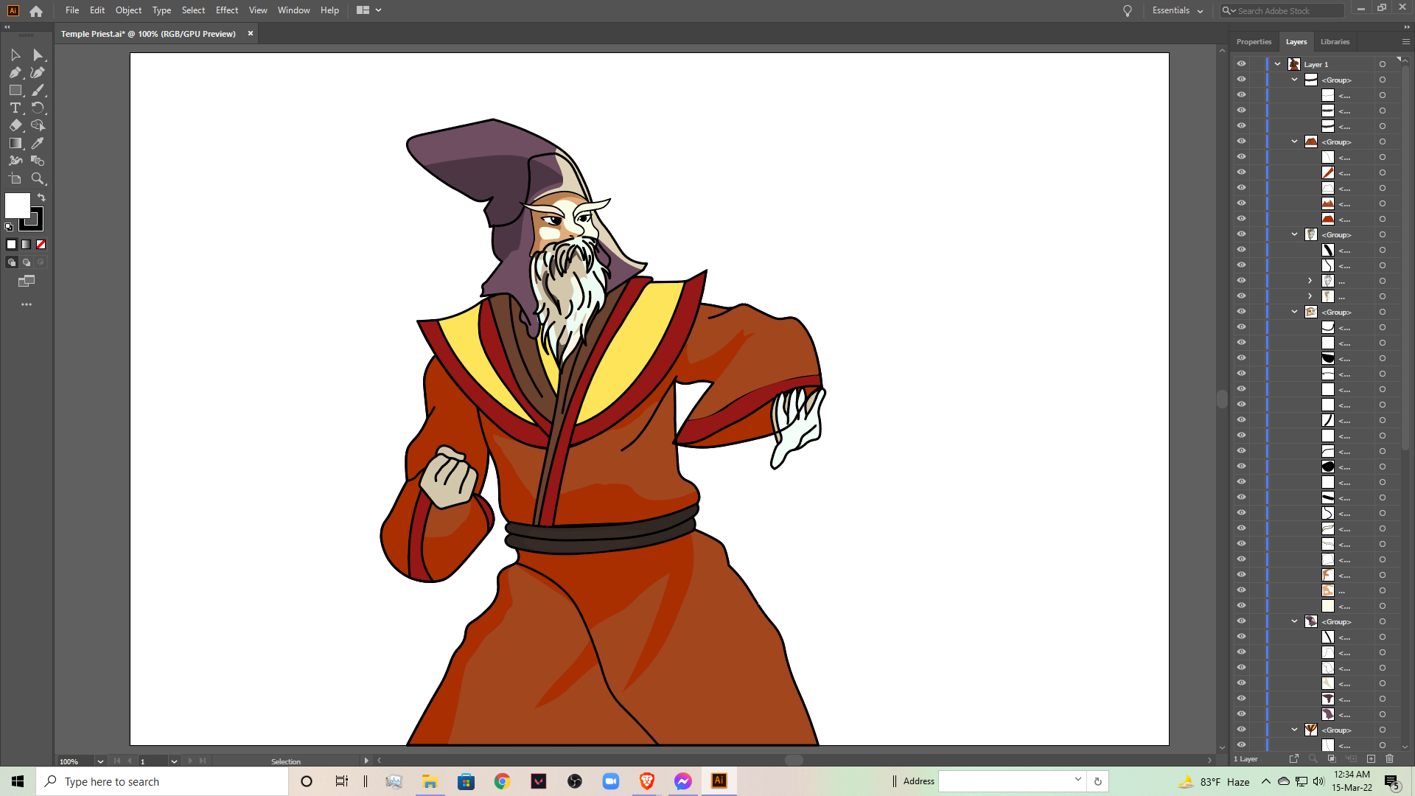Activate the Direct Selection tool
The image size is (1415, 796).
tap(38, 55)
